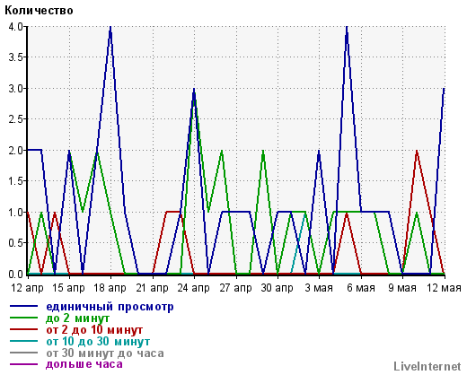Click the "дольше часа" legend text
The height and width of the screenshot is (375, 467).
click(84, 364)
